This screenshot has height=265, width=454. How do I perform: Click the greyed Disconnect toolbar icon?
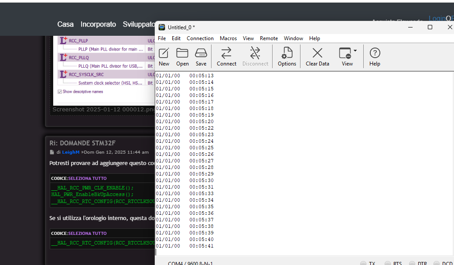(x=255, y=57)
